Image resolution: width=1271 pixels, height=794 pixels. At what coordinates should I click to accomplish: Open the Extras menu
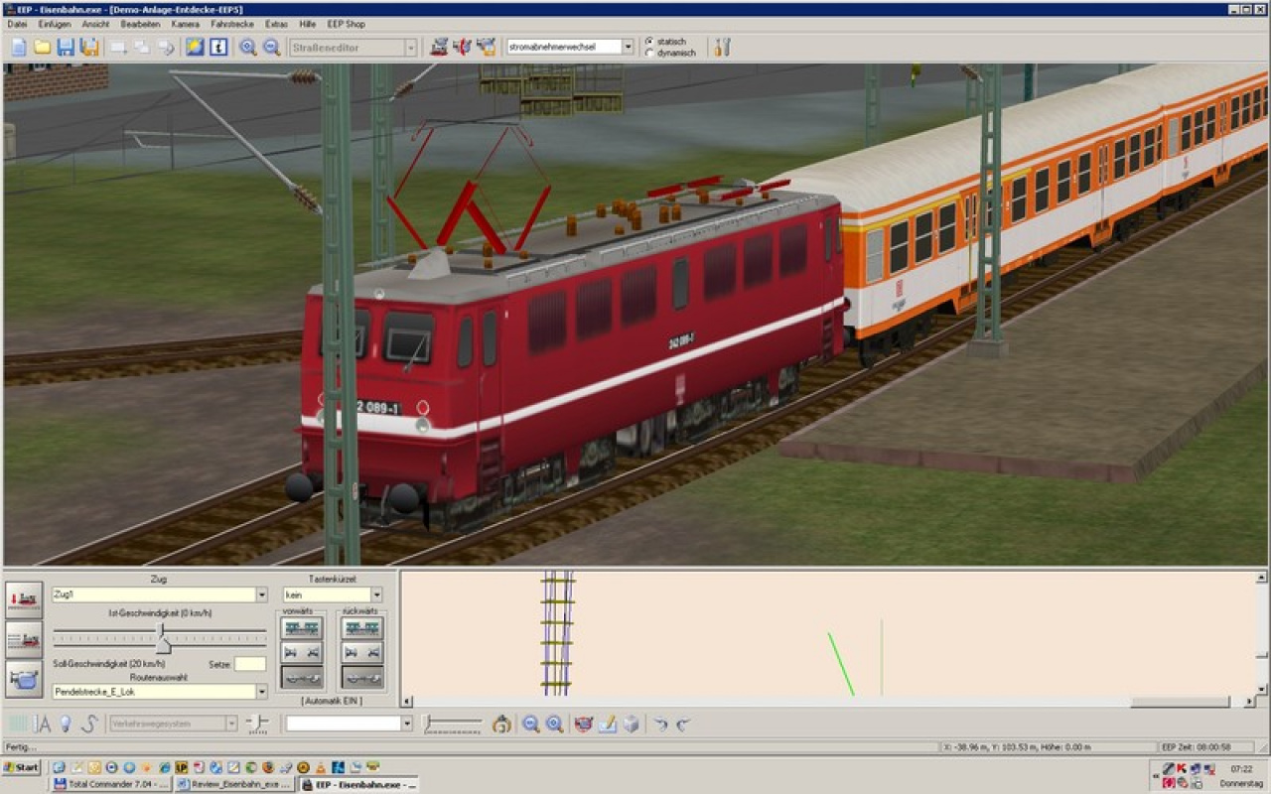coord(276,24)
